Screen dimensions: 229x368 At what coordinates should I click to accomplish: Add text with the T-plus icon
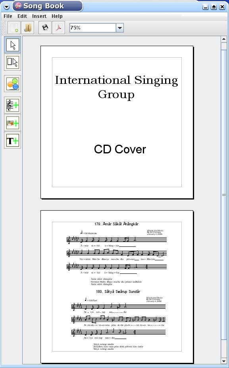pyautogui.click(x=13, y=140)
